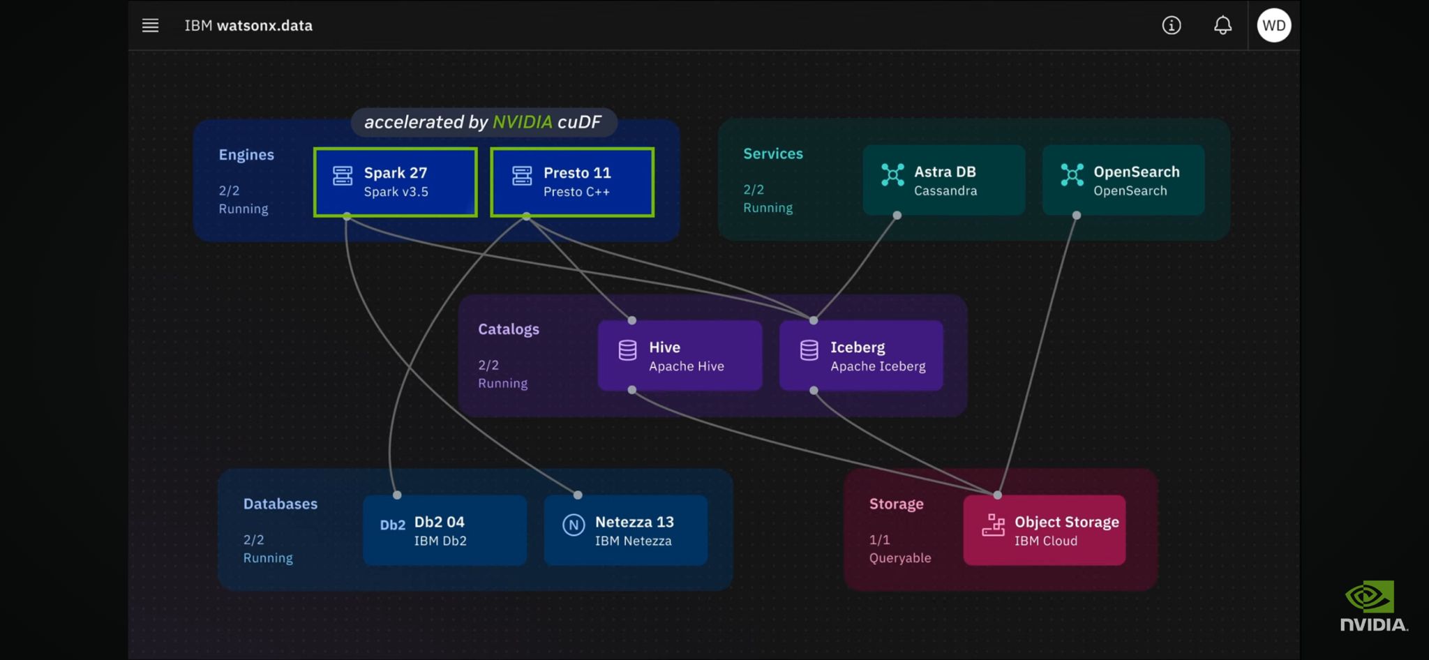
Task: Click the Catalogs 2/2 Running status
Action: pos(503,374)
